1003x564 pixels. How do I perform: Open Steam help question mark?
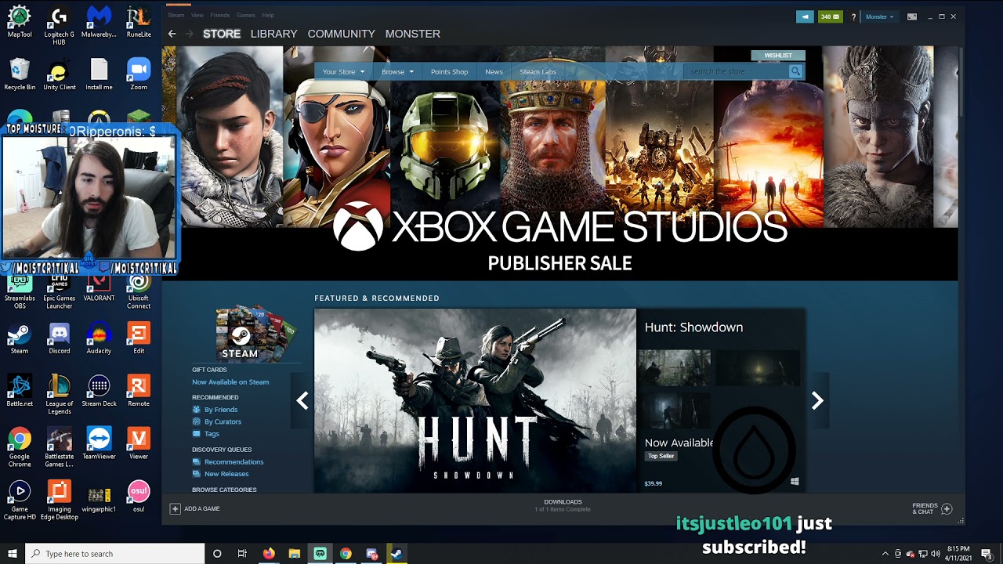853,16
